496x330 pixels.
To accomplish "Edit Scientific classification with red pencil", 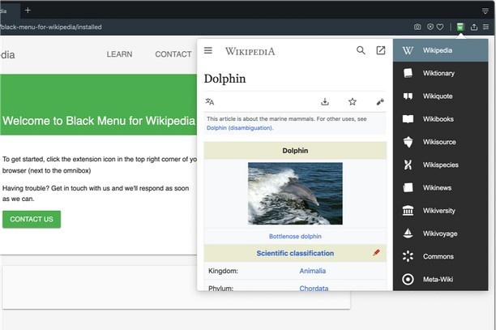I will (376, 253).
